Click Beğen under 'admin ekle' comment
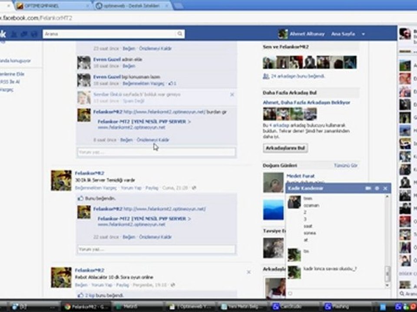 coord(129,66)
